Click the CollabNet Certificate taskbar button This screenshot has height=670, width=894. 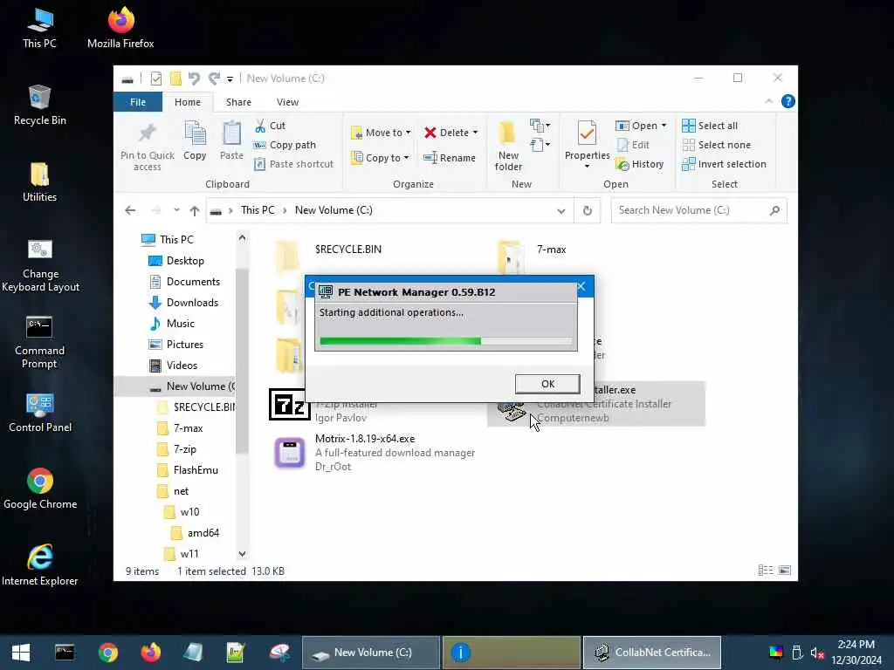pos(651,653)
